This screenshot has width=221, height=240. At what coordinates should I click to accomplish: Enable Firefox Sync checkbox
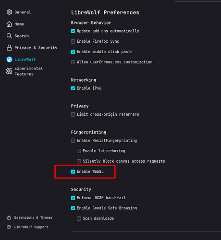coord(73,41)
